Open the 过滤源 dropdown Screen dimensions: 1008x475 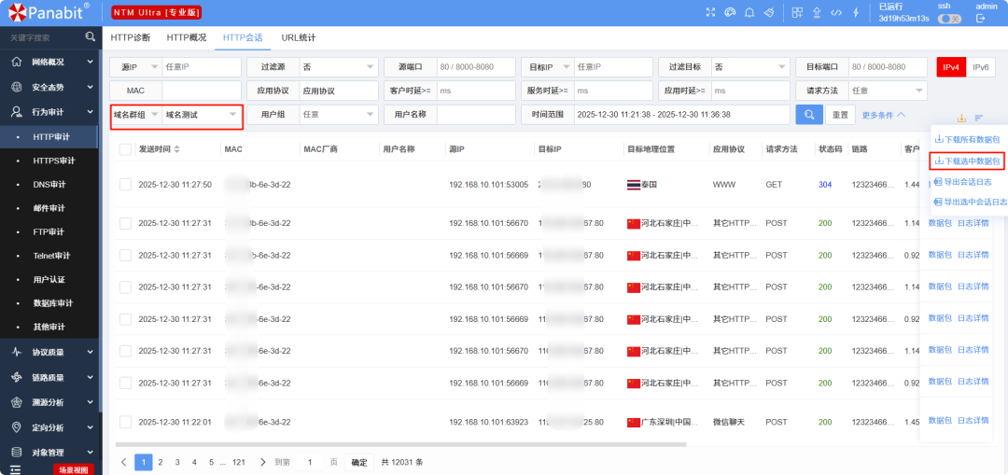(x=339, y=67)
